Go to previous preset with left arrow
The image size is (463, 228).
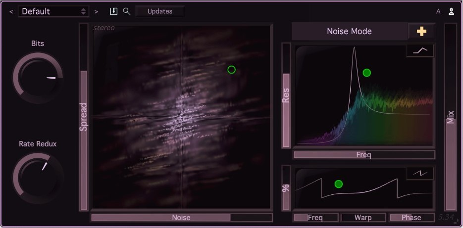pos(11,11)
